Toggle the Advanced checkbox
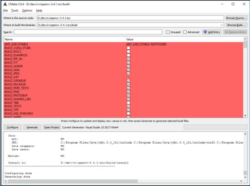 tap(185, 32)
